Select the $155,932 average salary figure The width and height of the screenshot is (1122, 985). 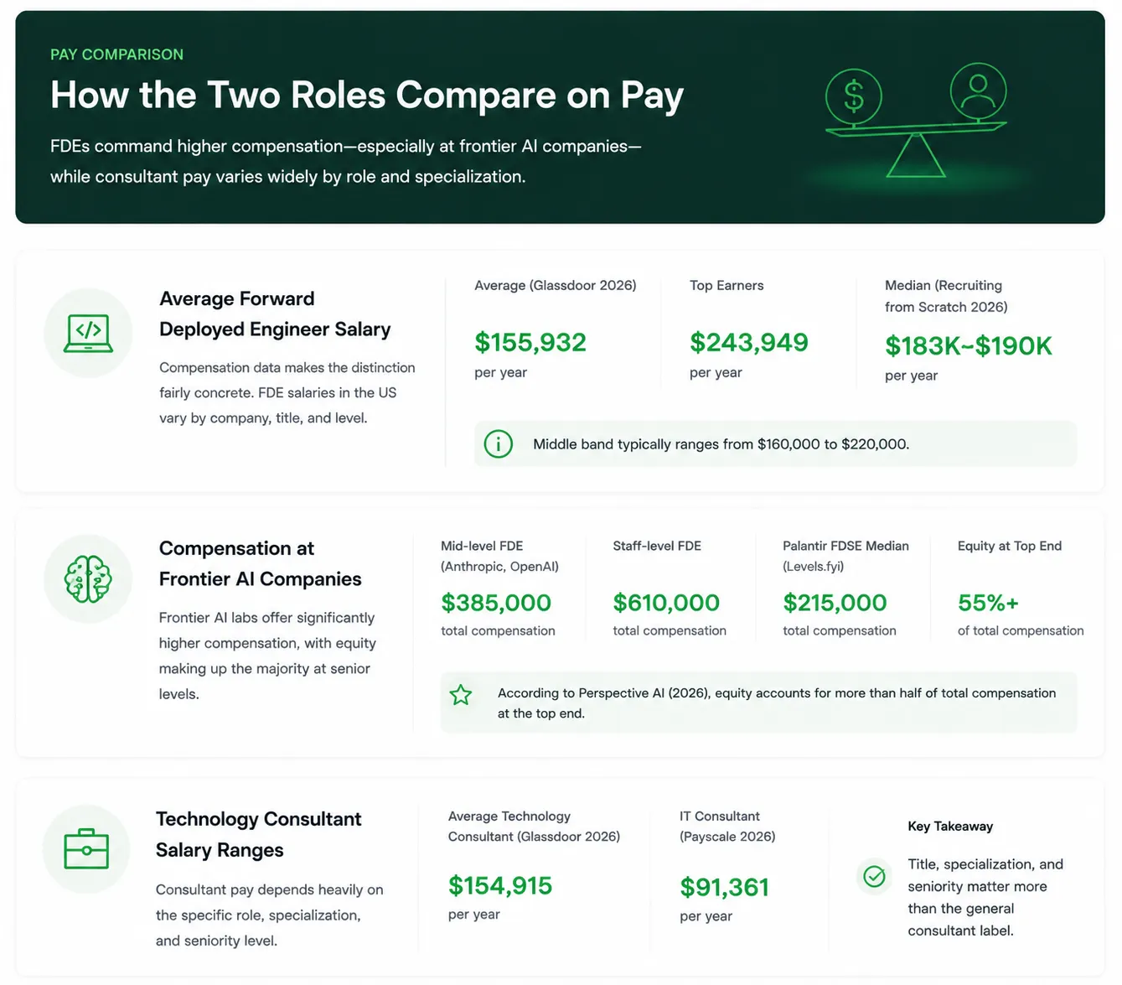(x=530, y=342)
